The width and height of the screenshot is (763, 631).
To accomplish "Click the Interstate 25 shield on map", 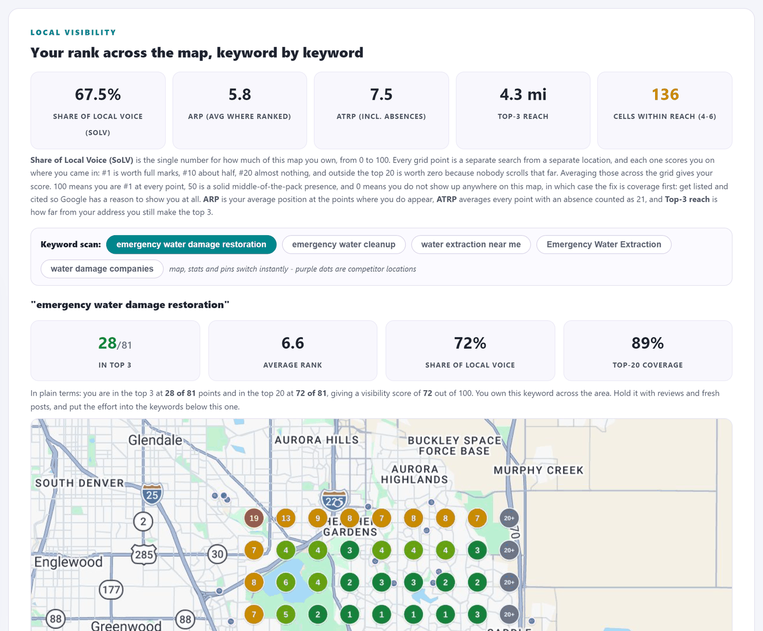I will (152, 494).
